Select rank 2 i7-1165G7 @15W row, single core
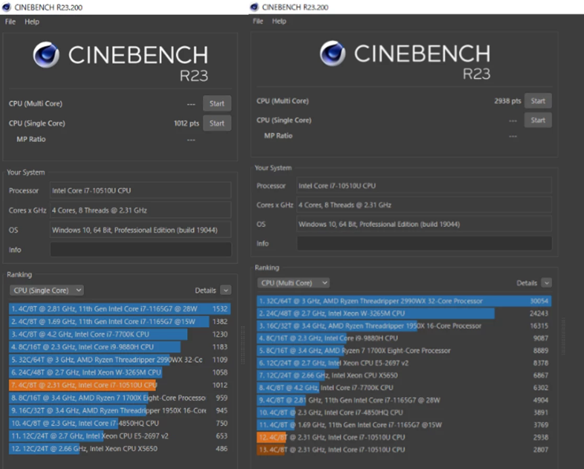The height and width of the screenshot is (469, 584). tap(119, 322)
